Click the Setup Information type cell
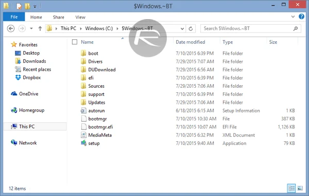309x196 pixels. coord(241,111)
